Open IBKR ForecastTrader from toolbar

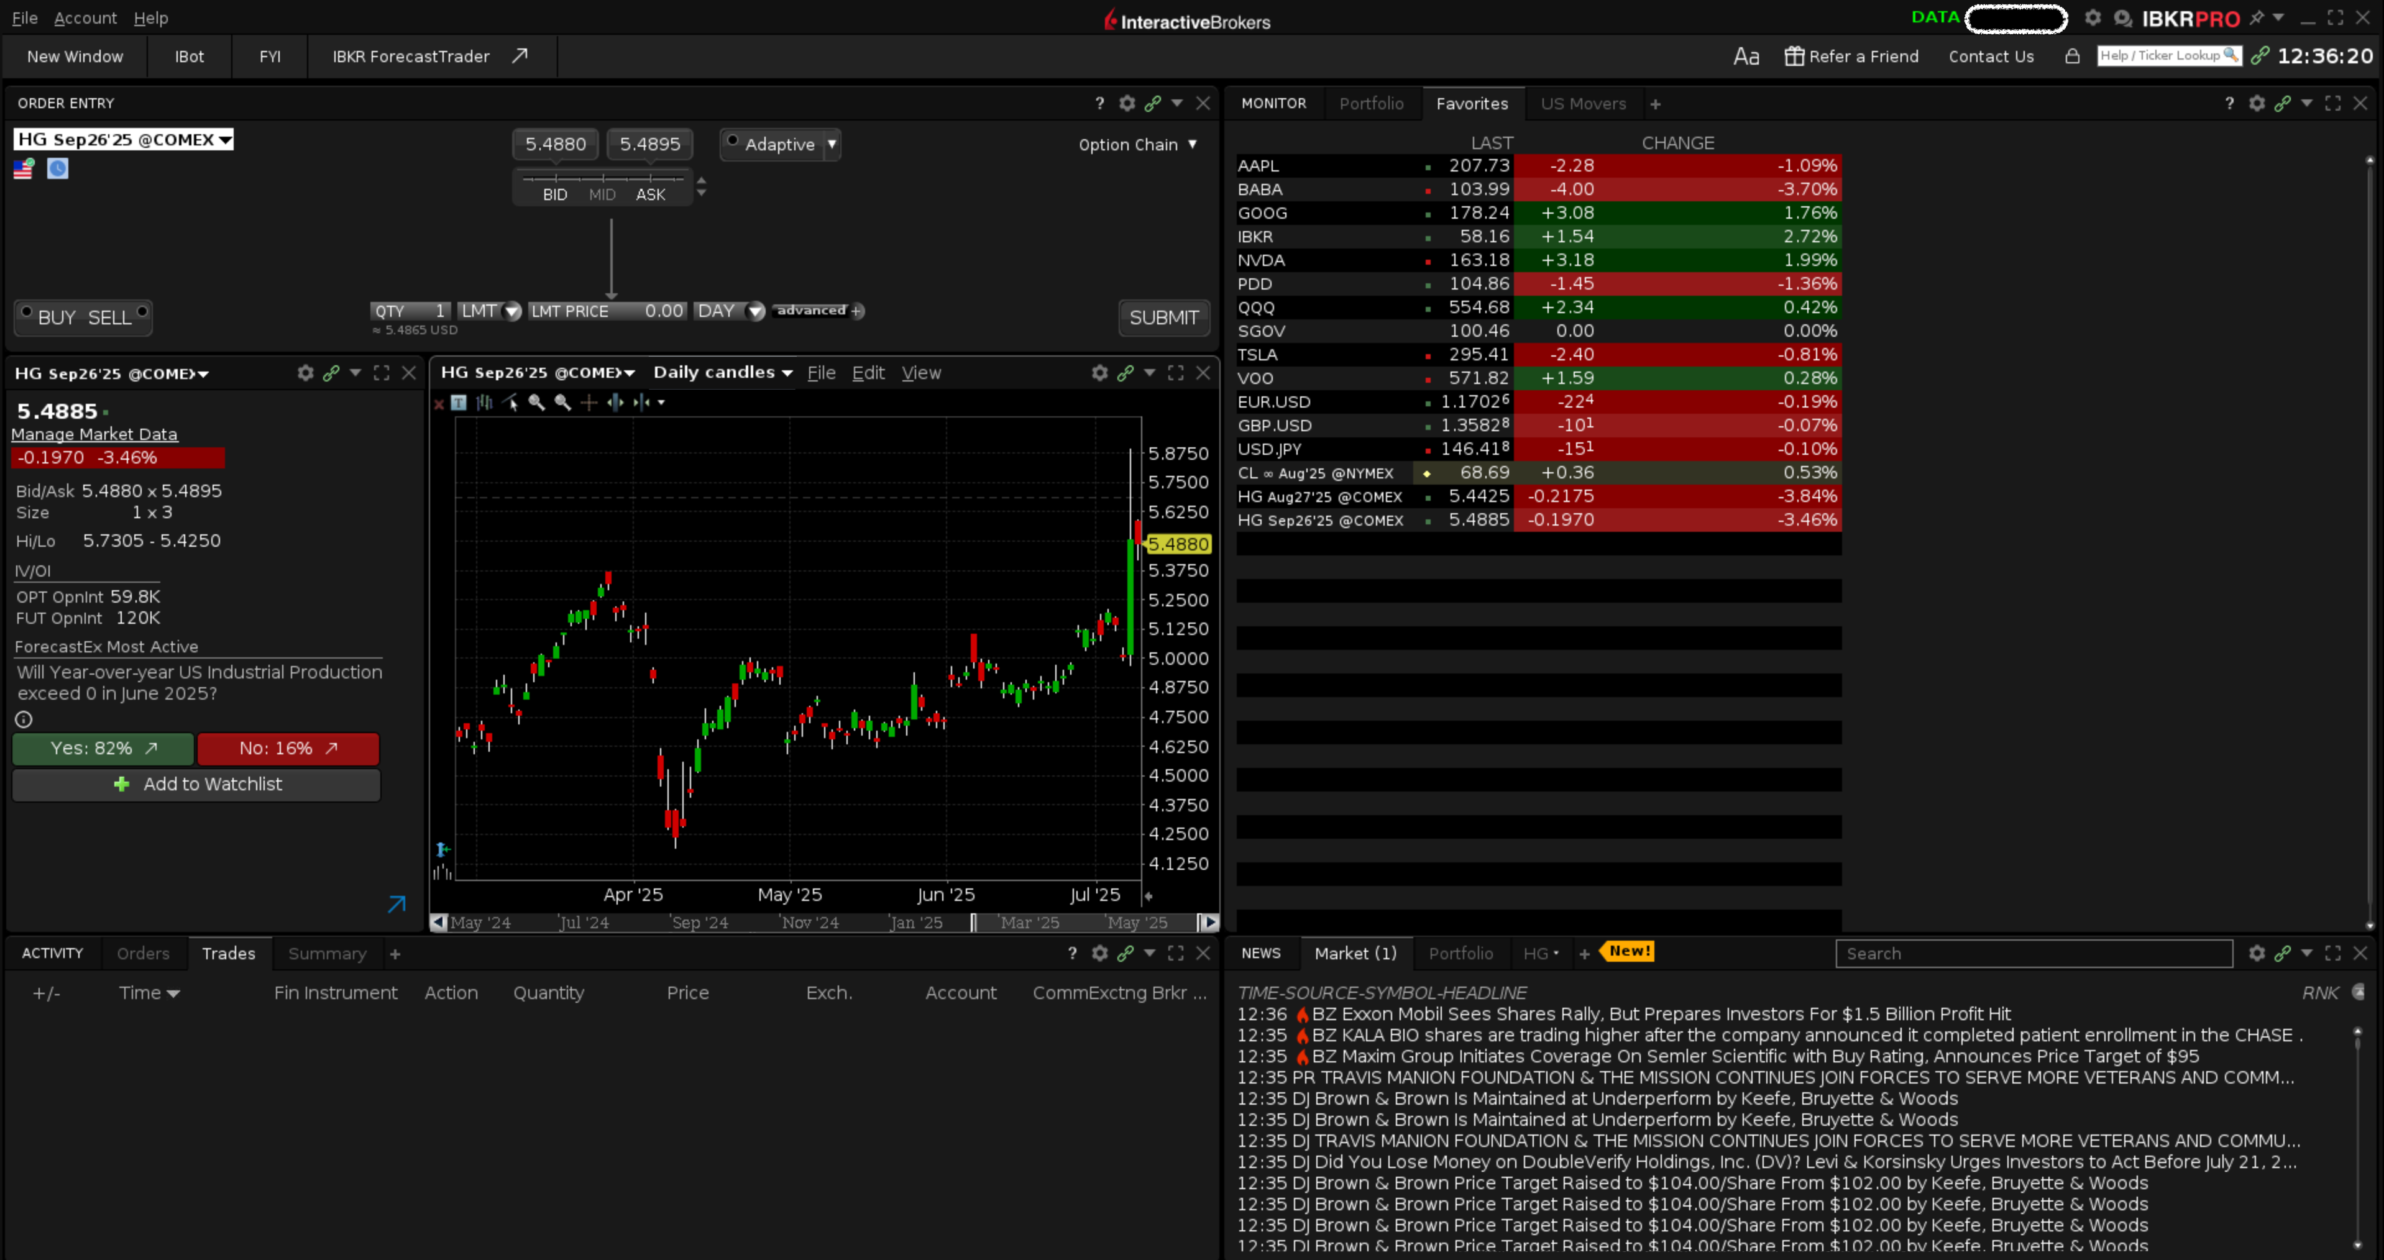(430, 57)
